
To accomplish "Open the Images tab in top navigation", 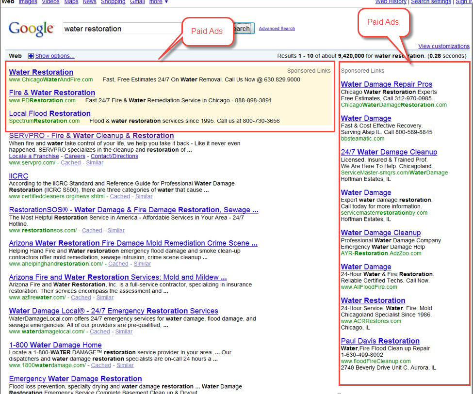I will point(28,2).
